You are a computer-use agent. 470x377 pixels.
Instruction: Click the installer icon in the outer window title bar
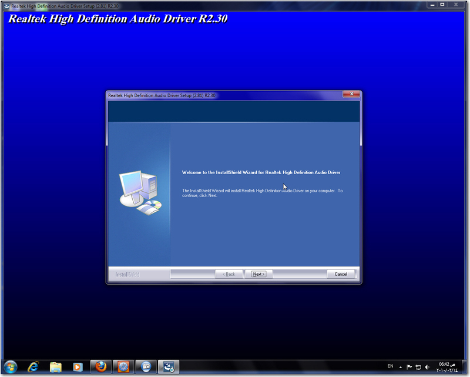point(6,6)
